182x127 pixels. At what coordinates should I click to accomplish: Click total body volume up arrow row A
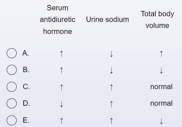click(161, 54)
